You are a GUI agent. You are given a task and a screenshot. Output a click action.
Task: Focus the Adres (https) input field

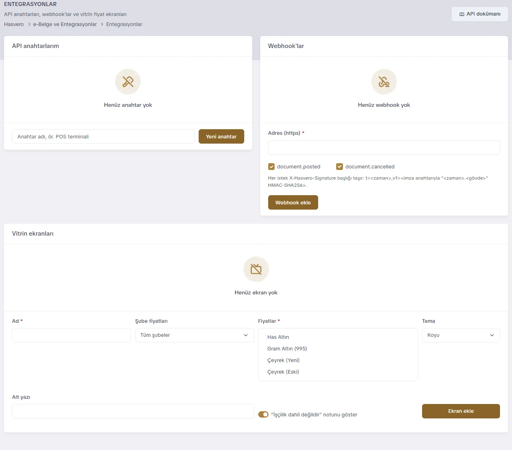point(384,148)
